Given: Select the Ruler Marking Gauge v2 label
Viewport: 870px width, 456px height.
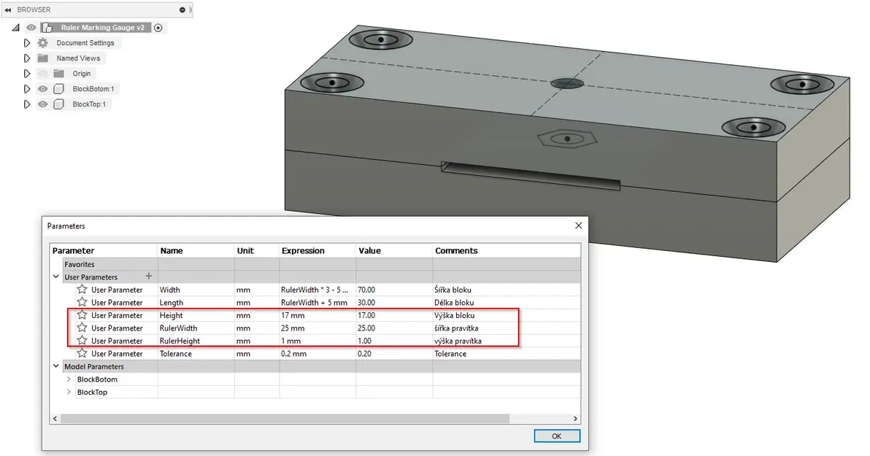Looking at the screenshot, I should [x=103, y=28].
